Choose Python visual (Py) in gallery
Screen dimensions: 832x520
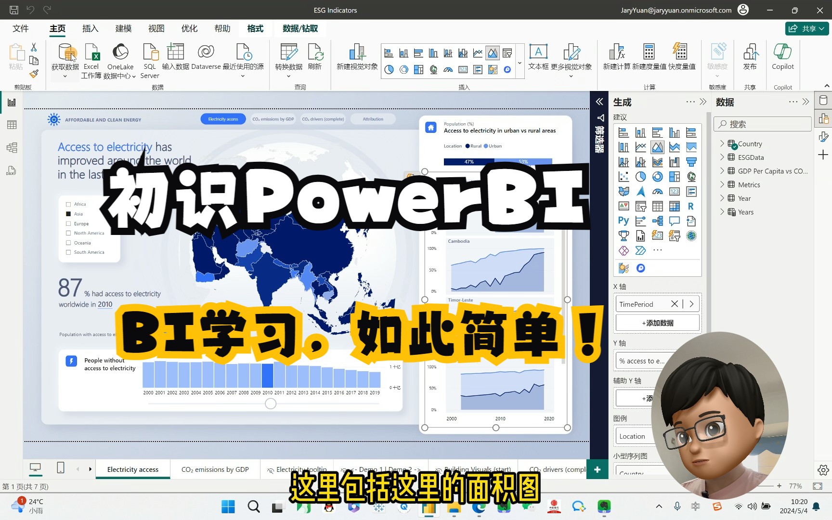click(624, 221)
